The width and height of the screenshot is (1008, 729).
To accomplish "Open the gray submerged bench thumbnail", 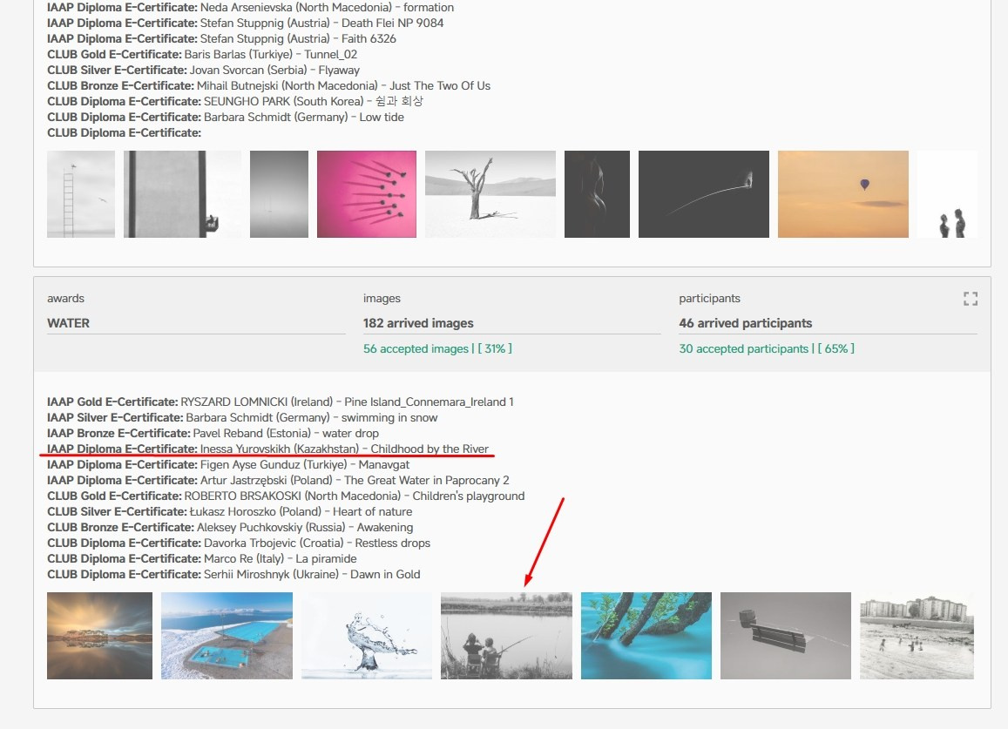I will pos(785,636).
